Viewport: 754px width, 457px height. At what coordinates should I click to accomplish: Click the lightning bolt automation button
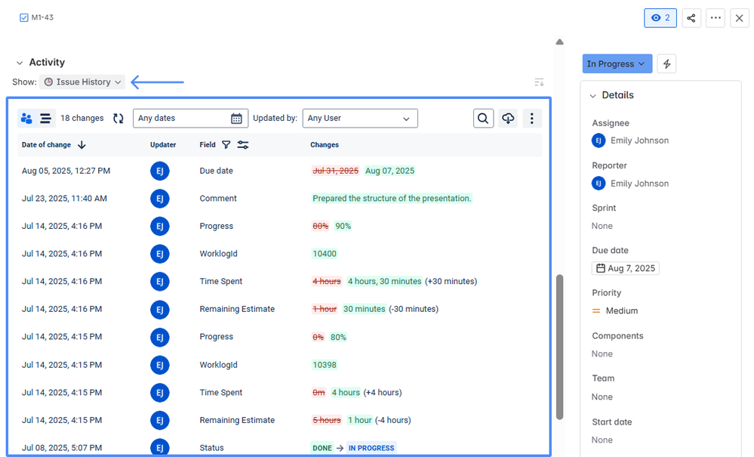point(666,63)
